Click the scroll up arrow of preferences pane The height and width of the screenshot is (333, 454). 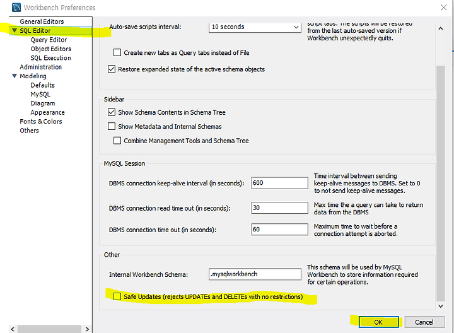[441, 28]
